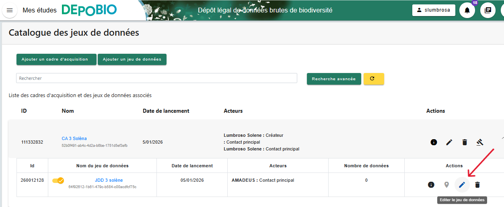
Task: Delete the CA 3 Solèna acquisition framework
Action: [x=465, y=142]
